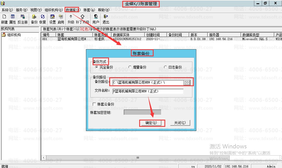This screenshot has width=282, height=168.
Task: Click the Microsoft SQL S... database type cell
Action: tap(257, 39)
